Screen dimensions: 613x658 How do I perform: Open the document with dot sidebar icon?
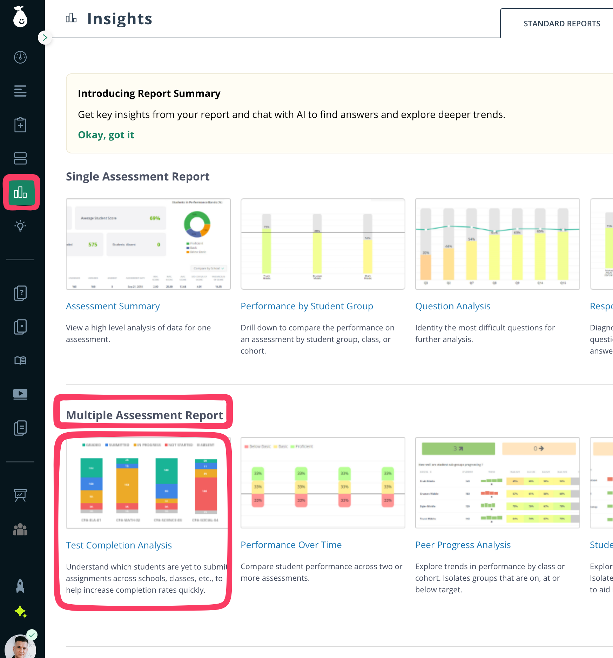coord(20,327)
